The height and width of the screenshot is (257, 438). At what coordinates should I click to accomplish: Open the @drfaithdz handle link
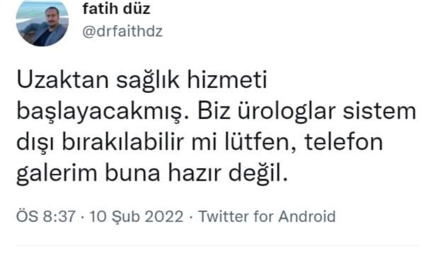coord(122,31)
